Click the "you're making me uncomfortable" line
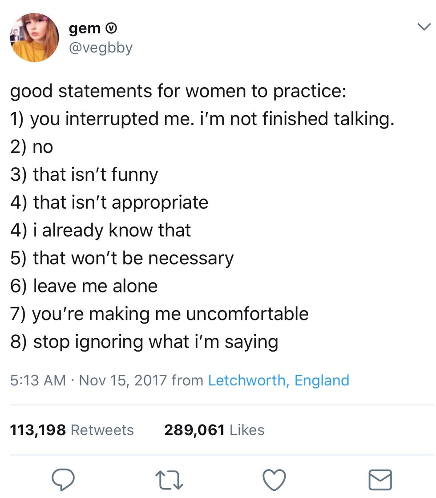The width and height of the screenshot is (436, 498). coord(159,314)
